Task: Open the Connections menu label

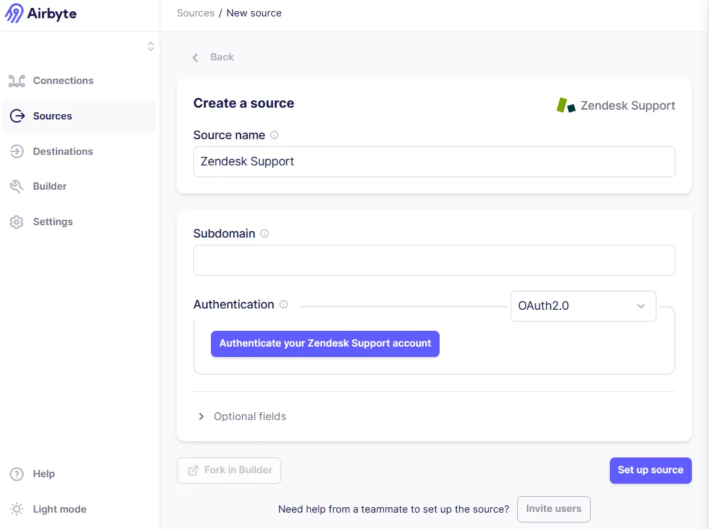Action: tap(63, 81)
